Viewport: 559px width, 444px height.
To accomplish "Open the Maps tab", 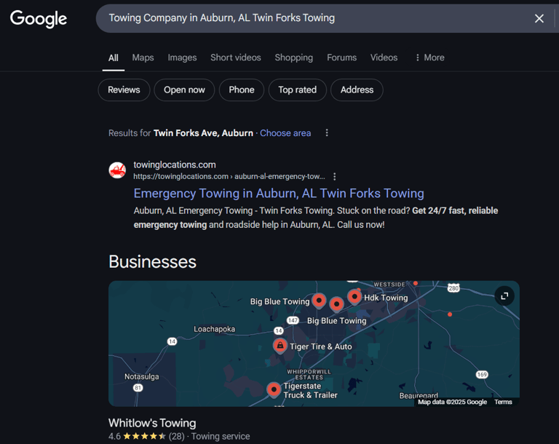I will (143, 58).
